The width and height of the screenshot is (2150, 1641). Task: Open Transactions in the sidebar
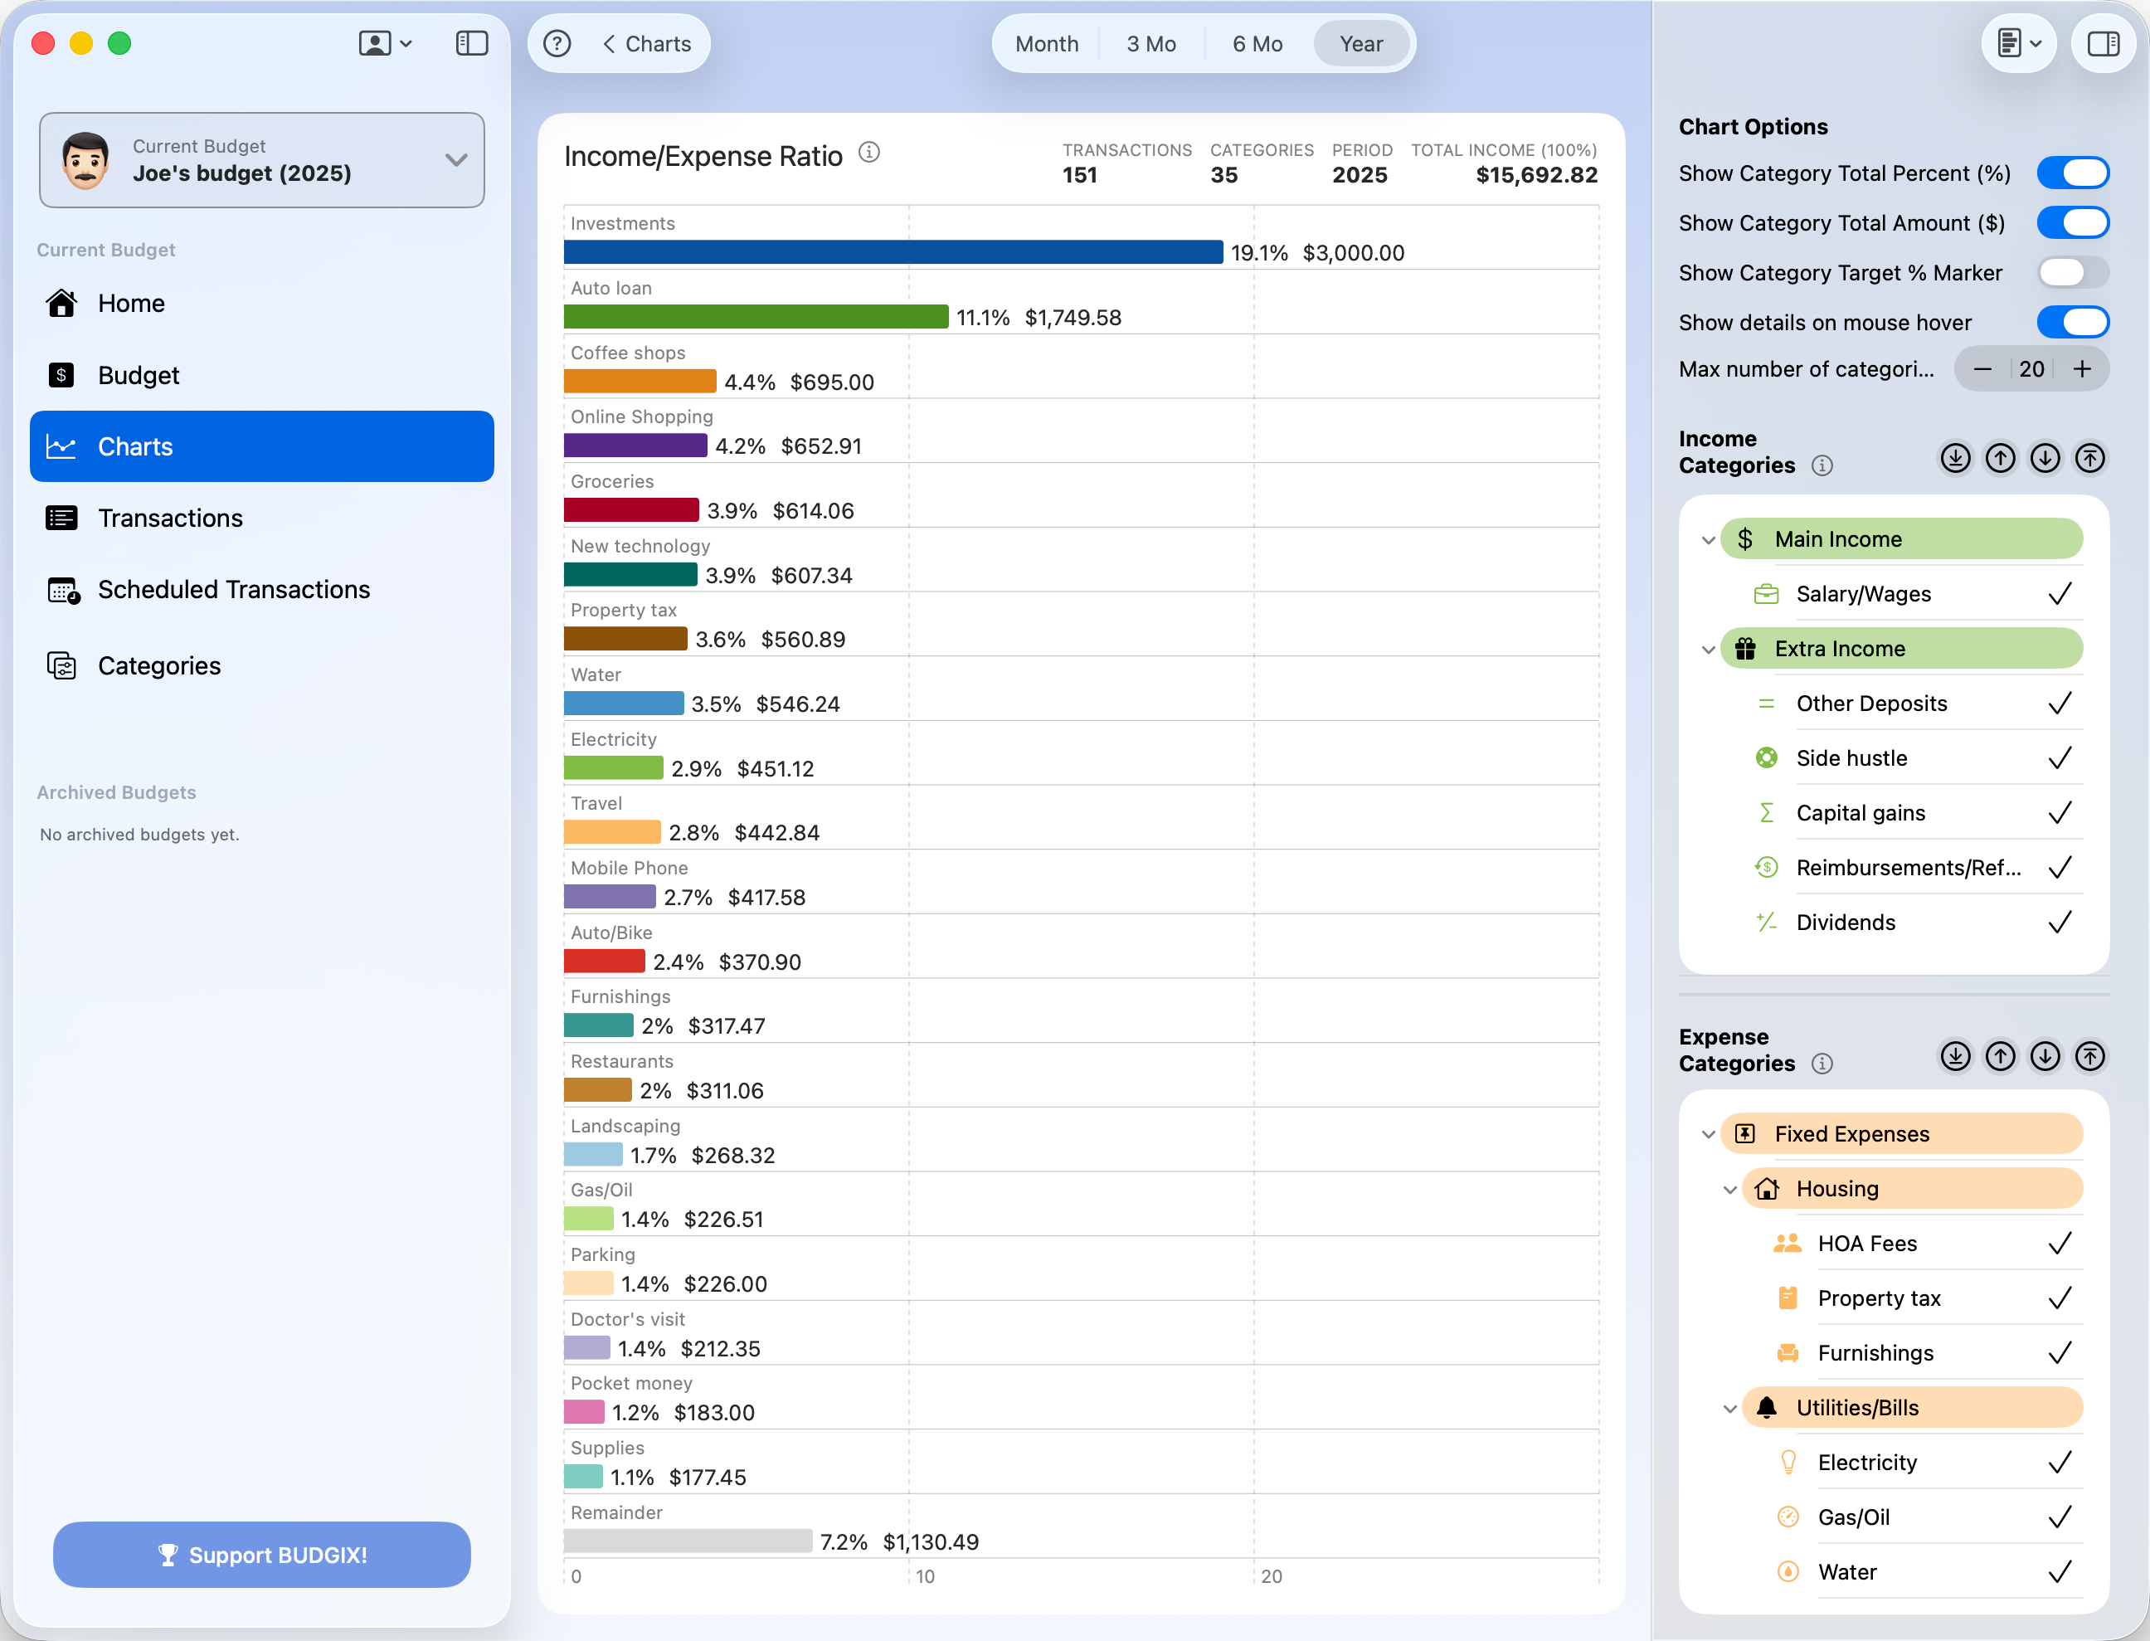(x=170, y=519)
